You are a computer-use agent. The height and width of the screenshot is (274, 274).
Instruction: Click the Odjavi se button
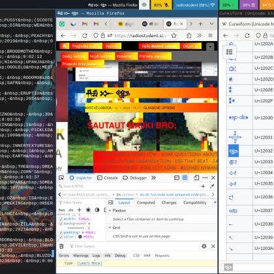click(190, 46)
